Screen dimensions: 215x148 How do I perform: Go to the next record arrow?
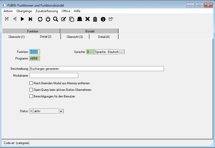tap(22, 19)
